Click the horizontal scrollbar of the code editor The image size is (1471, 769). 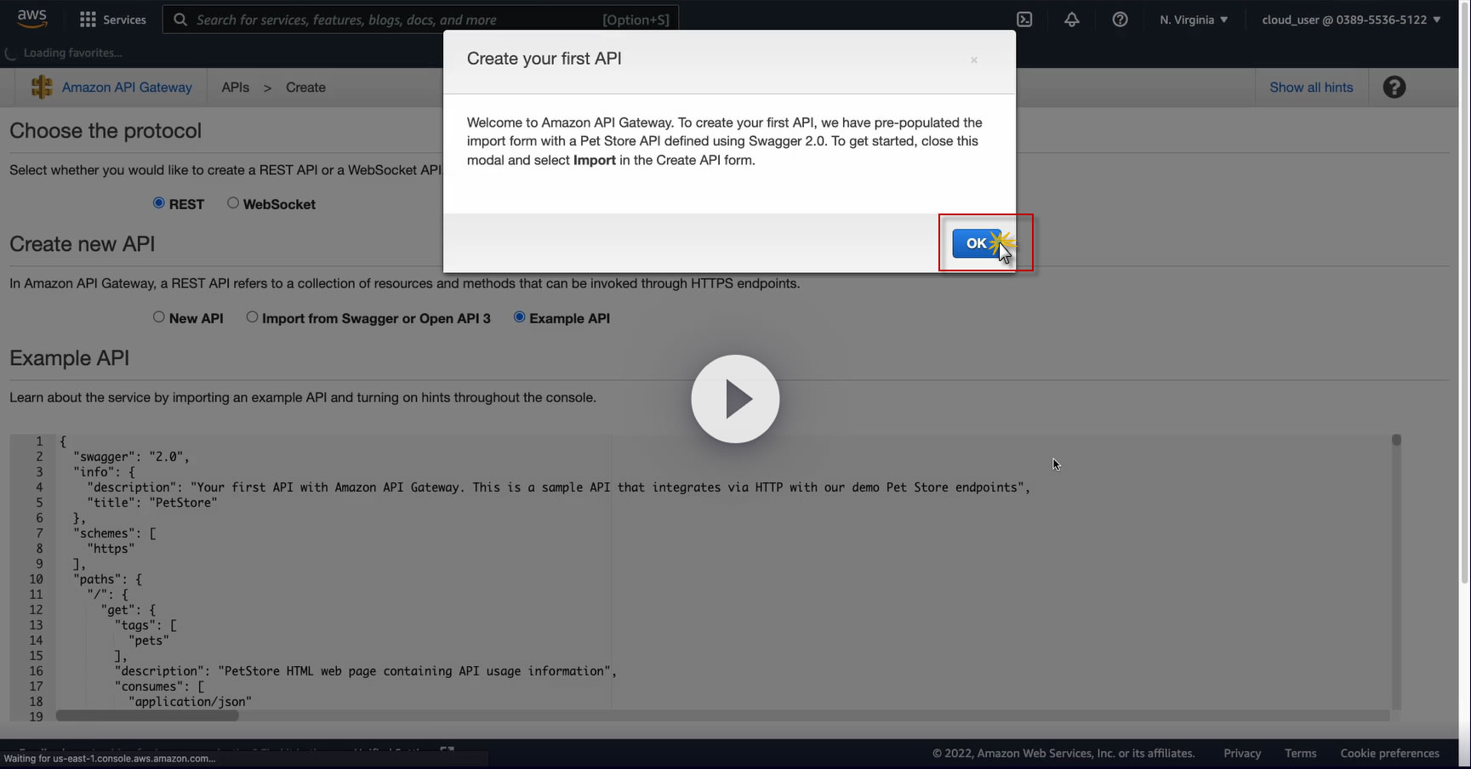pos(147,715)
